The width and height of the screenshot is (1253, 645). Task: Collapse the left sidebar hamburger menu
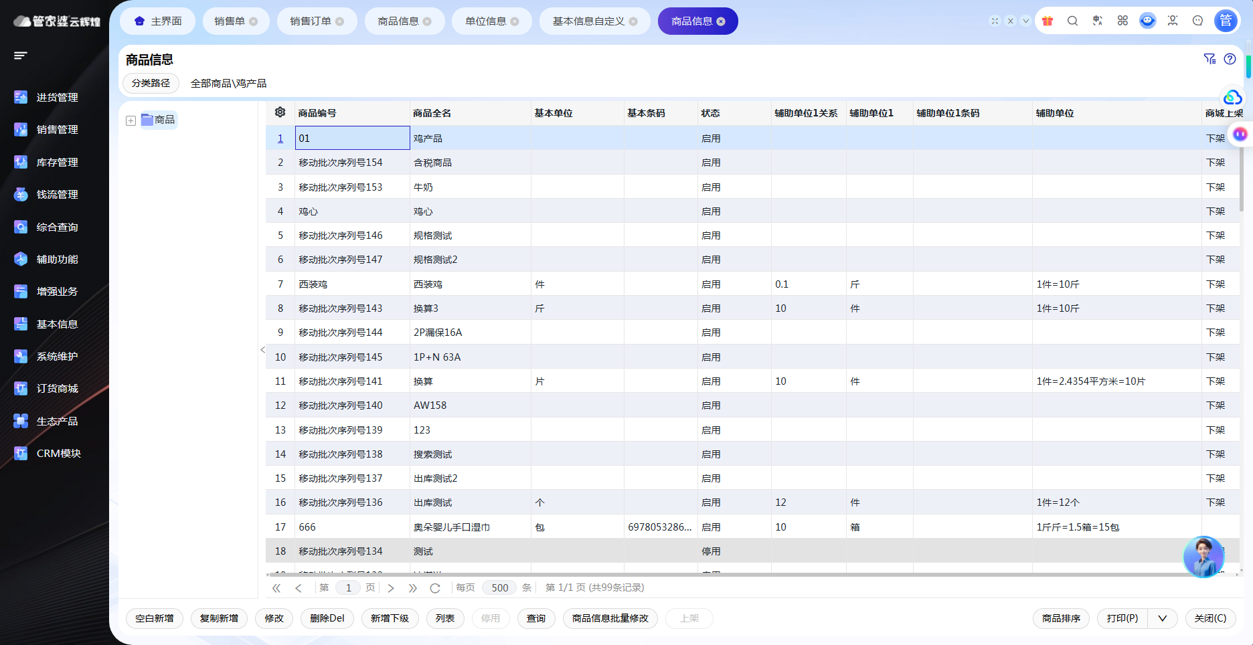pos(21,56)
